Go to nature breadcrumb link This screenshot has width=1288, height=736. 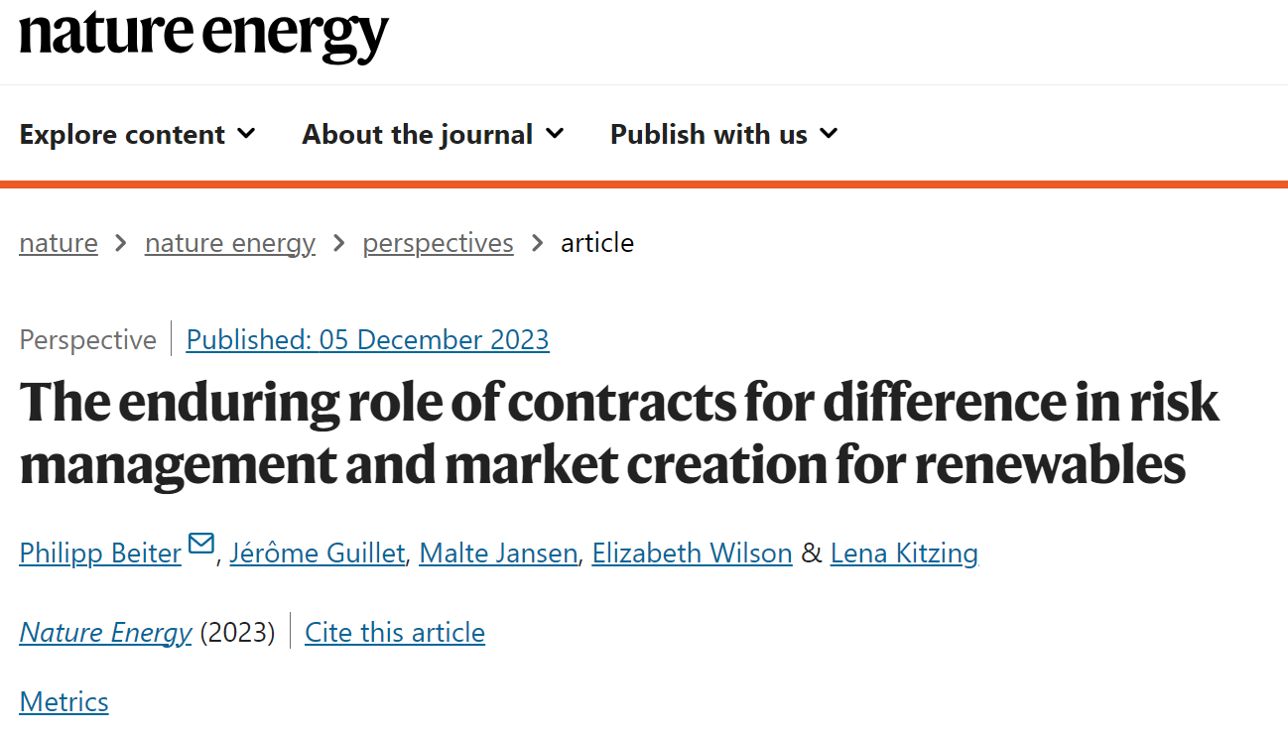(59, 243)
